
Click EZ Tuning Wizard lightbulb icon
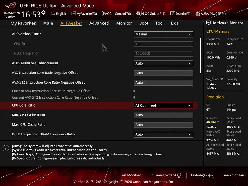pyautogui.click(x=179, y=175)
